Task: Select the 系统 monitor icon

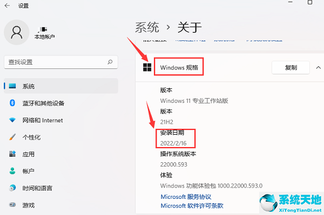Action: [12, 86]
